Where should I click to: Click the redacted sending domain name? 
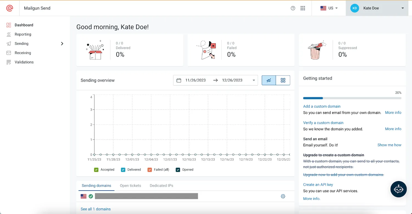146,196
